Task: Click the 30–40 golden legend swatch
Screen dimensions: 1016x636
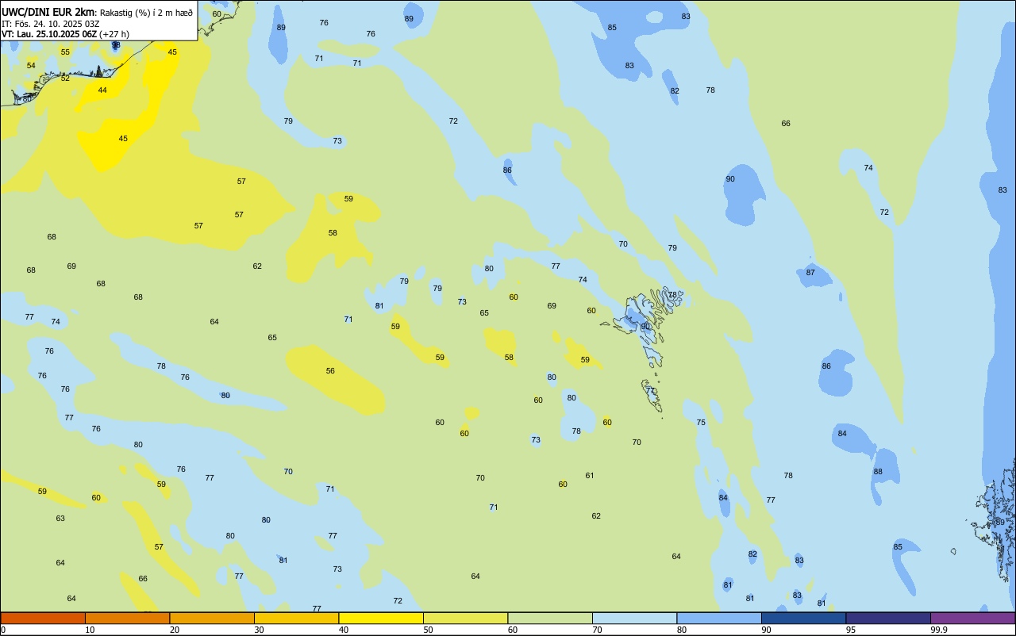Action: [x=296, y=618]
